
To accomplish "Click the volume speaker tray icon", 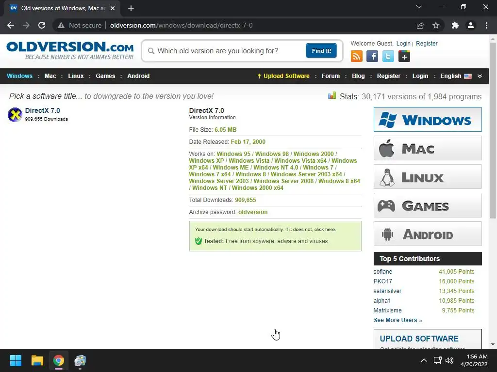I will 449,360.
